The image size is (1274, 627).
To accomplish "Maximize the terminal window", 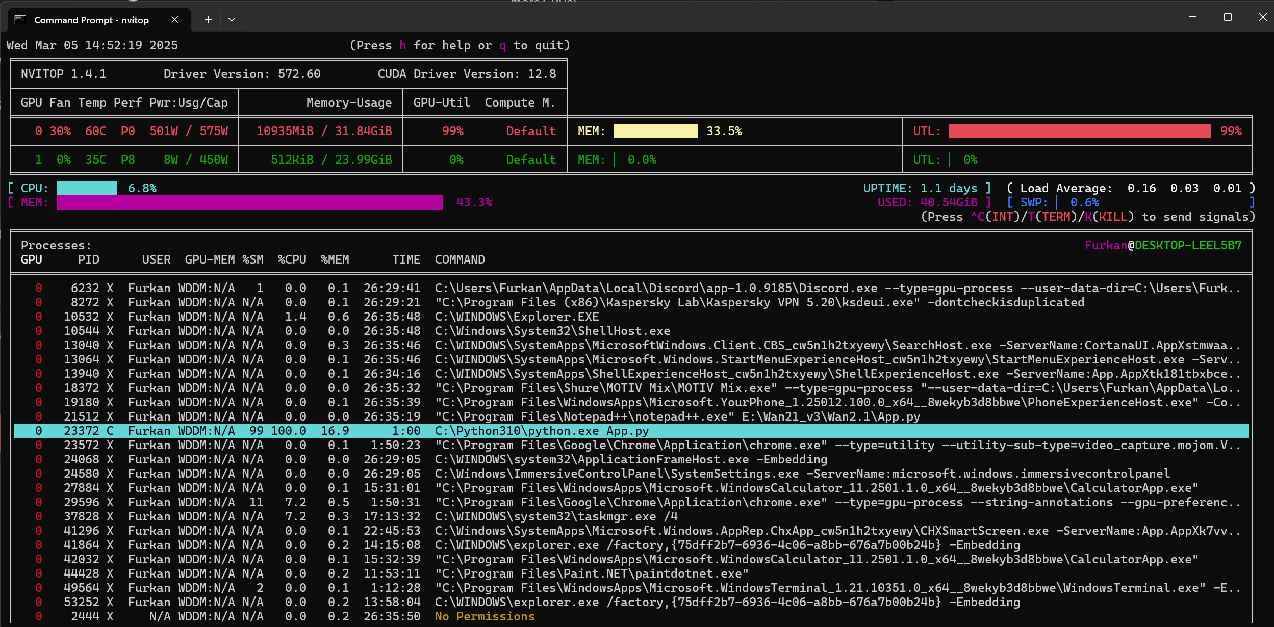I will point(1228,17).
